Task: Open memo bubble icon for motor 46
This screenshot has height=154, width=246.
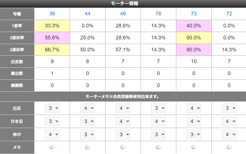Action: point(123,147)
